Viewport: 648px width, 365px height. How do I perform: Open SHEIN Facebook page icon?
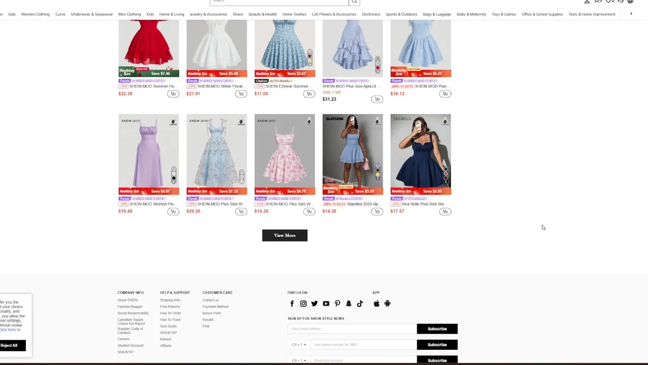(x=292, y=304)
